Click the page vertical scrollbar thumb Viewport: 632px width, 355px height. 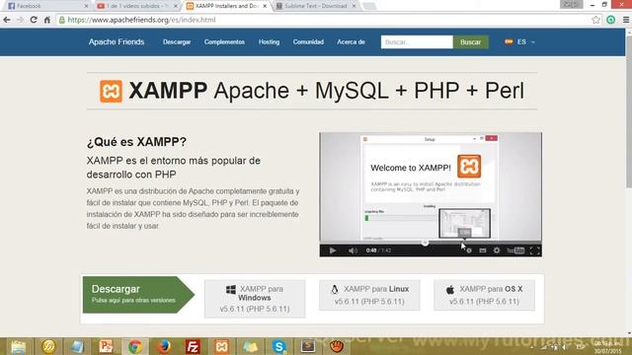pos(628,112)
